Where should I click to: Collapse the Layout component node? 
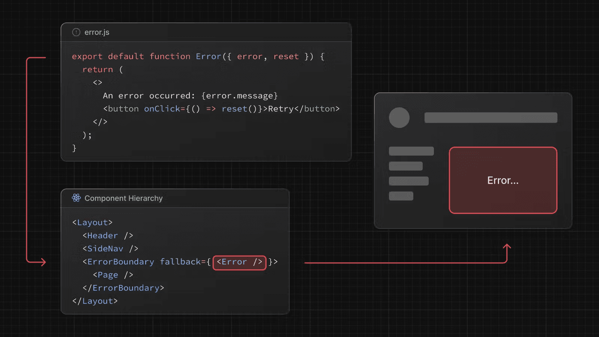pyautogui.click(x=92, y=222)
